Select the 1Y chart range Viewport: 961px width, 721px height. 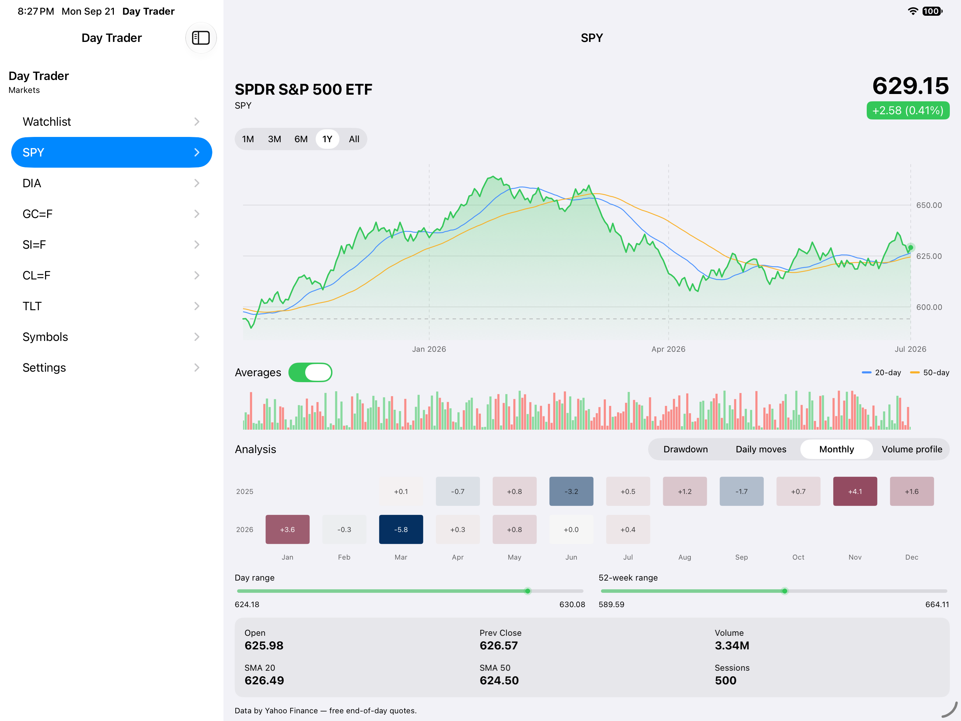[x=327, y=139]
